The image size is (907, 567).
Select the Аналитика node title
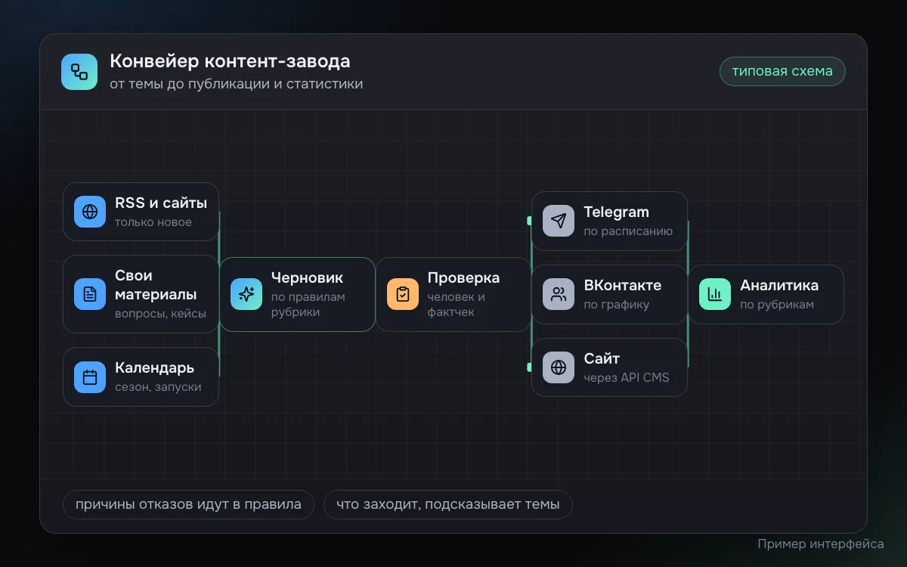pos(779,286)
